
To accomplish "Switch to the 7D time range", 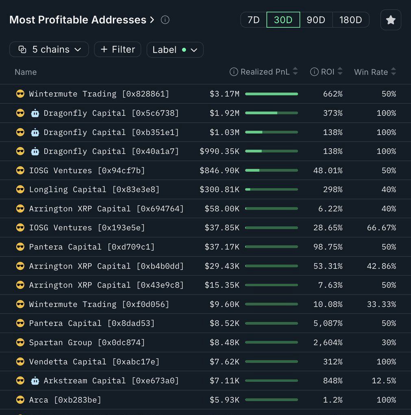I will point(253,20).
